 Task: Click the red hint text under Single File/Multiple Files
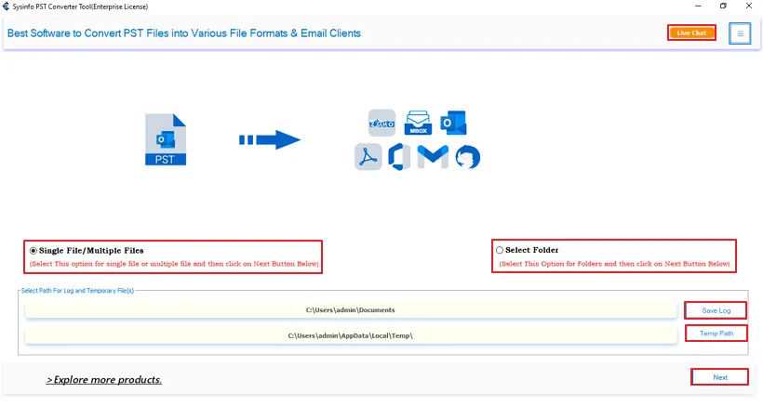pyautogui.click(x=174, y=264)
